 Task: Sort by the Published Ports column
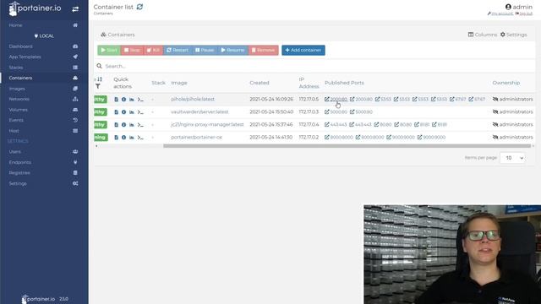(344, 83)
